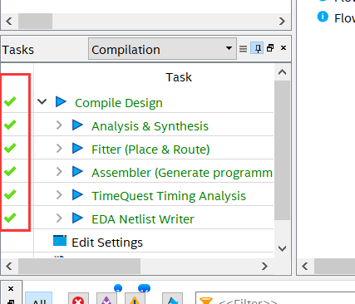Select the Compile Design task
Viewport: 355px width, 304px height.
[119, 103]
